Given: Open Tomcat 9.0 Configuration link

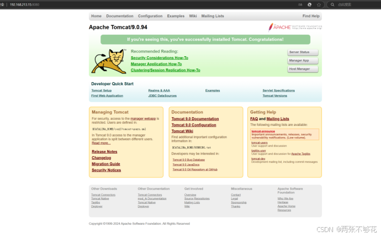Looking at the screenshot, I should click(194, 125).
